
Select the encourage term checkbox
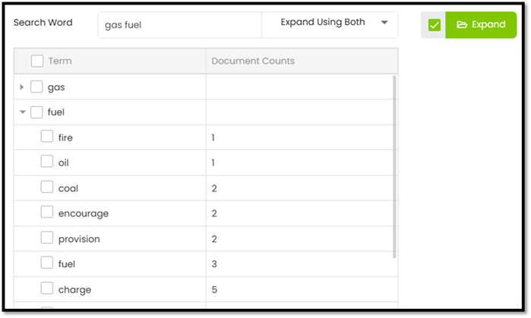(x=47, y=212)
